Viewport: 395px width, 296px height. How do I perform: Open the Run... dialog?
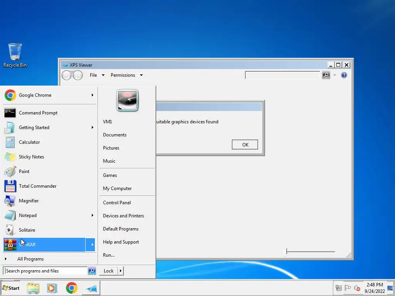108,255
